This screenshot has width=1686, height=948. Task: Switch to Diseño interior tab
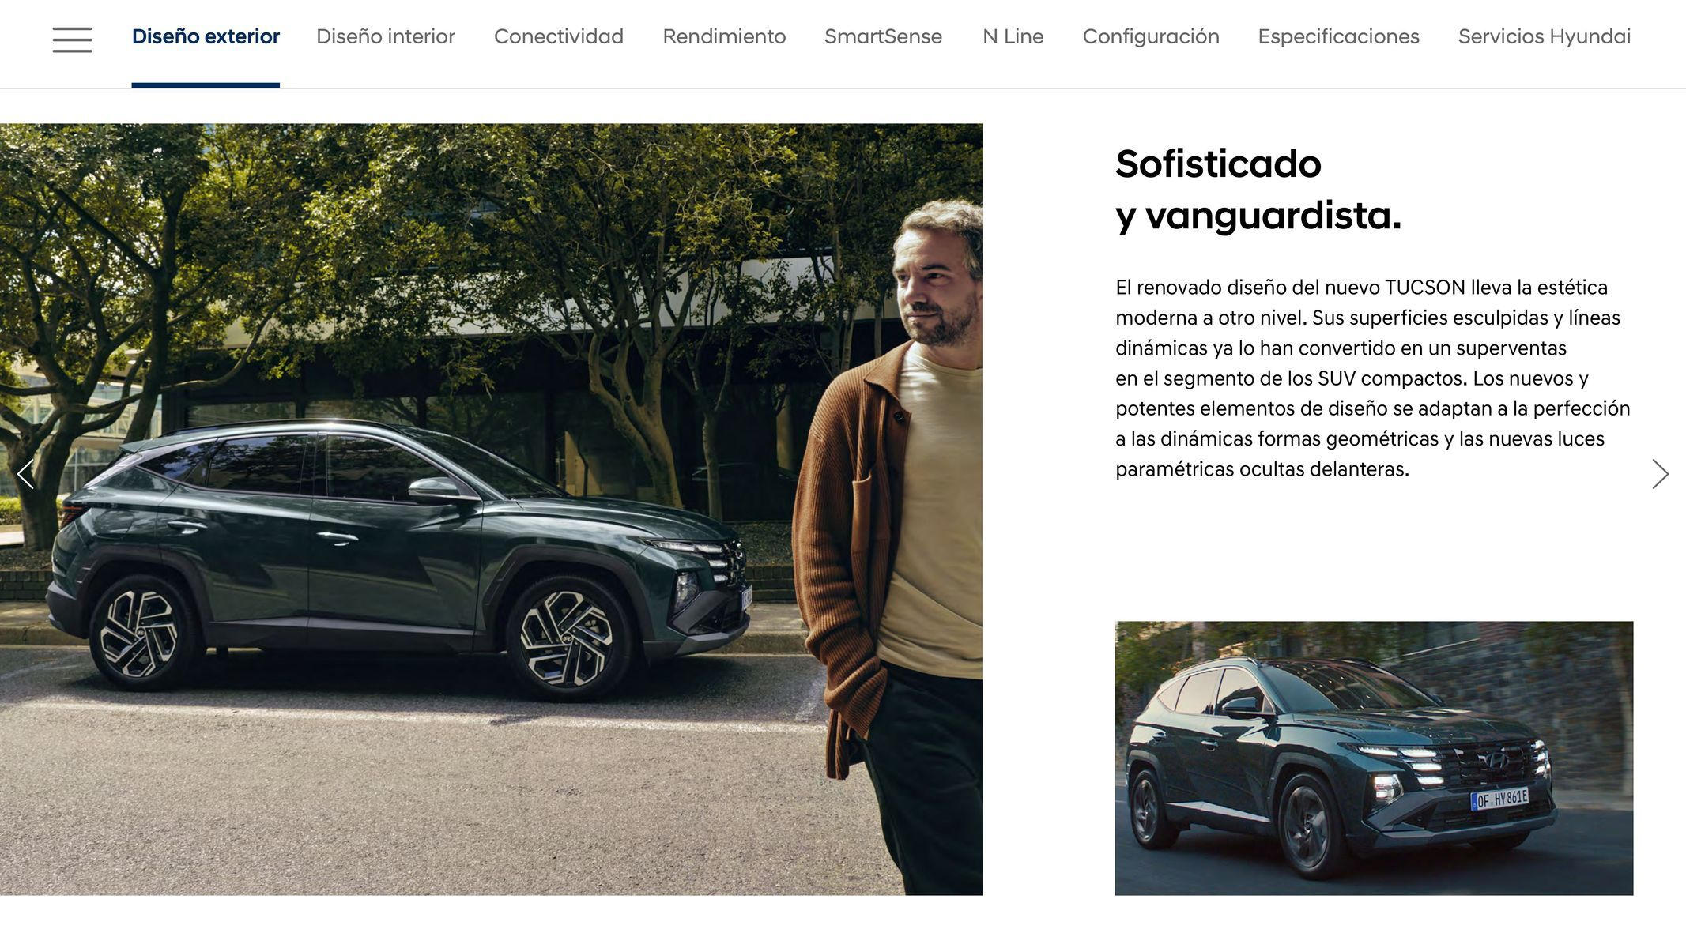pyautogui.click(x=386, y=36)
